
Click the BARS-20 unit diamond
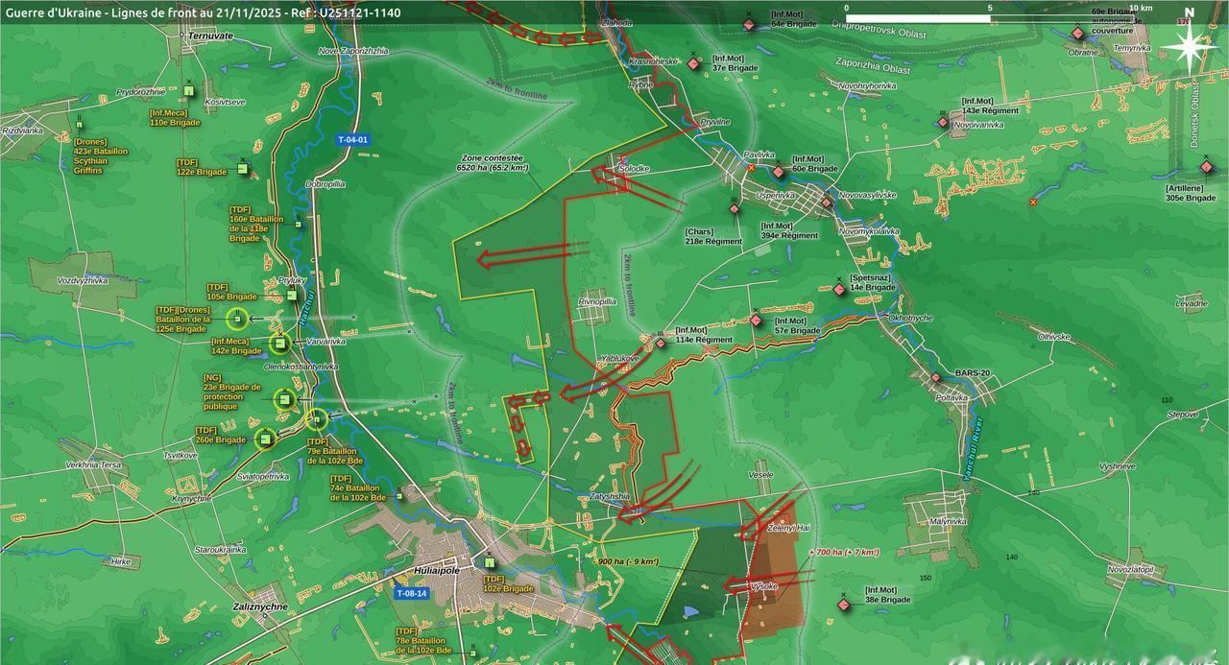coord(936,377)
